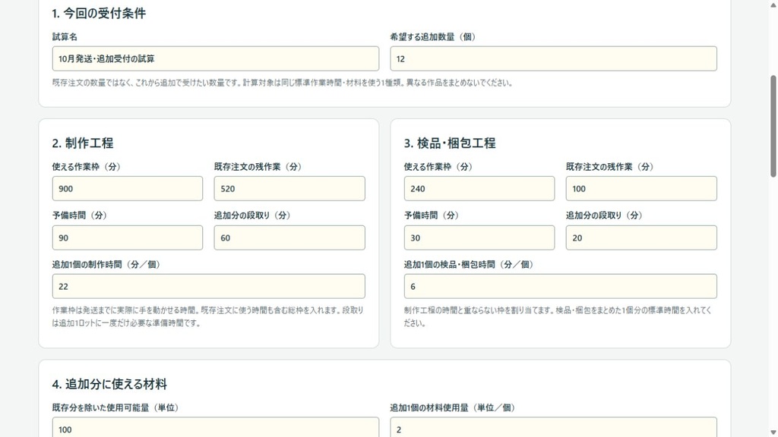The image size is (778, 437).
Task: Click 追加1個の材料使用量 field showing 2
Action: tap(553, 427)
